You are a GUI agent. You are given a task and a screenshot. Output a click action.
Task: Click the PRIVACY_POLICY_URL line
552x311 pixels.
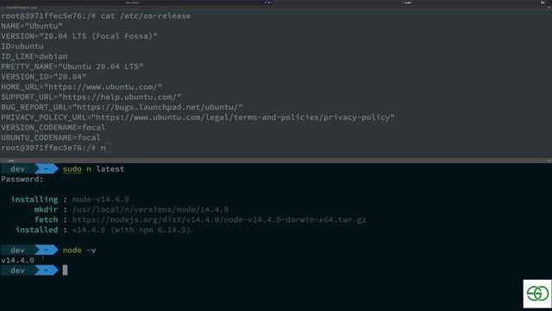[198, 117]
